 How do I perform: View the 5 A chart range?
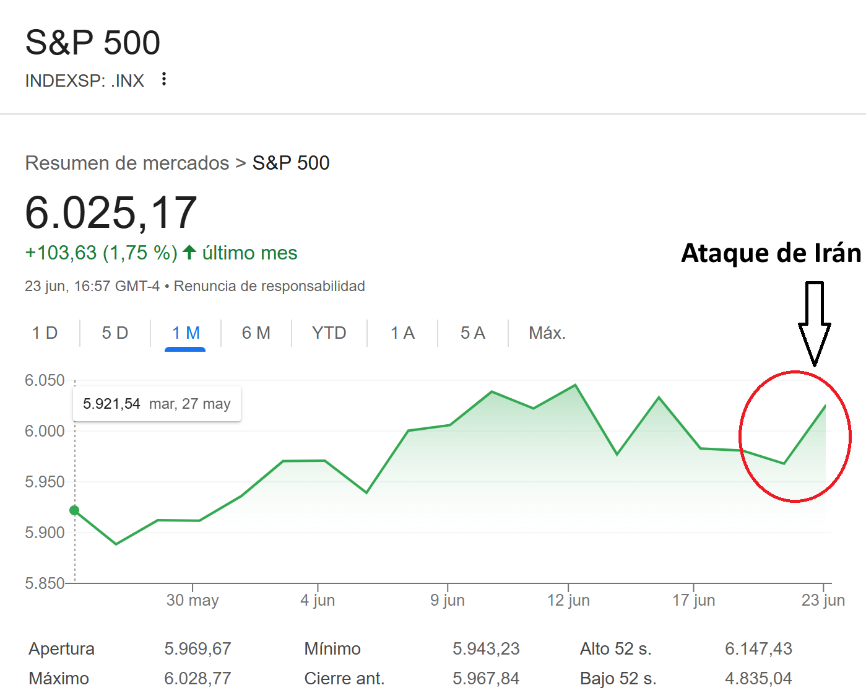(472, 333)
